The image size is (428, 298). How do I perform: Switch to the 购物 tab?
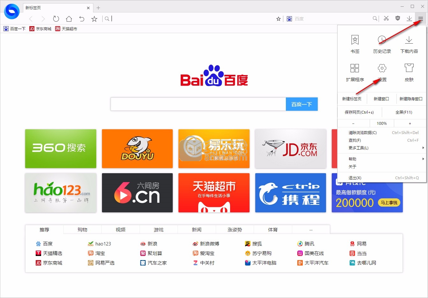pos(83,230)
